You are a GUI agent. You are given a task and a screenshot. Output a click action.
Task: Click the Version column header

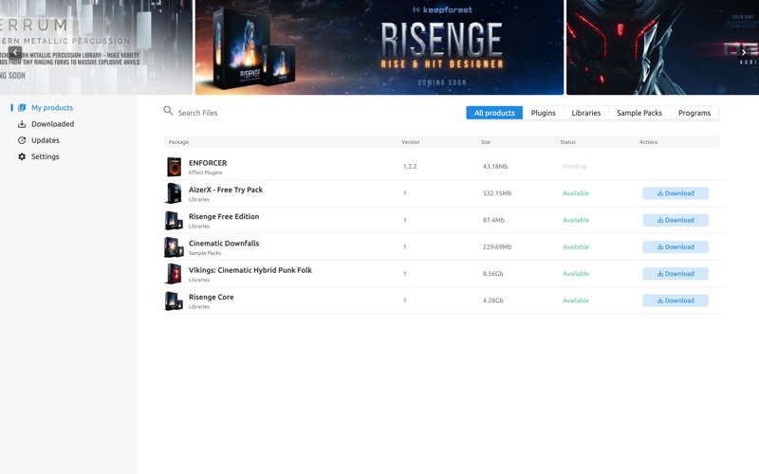[411, 142]
